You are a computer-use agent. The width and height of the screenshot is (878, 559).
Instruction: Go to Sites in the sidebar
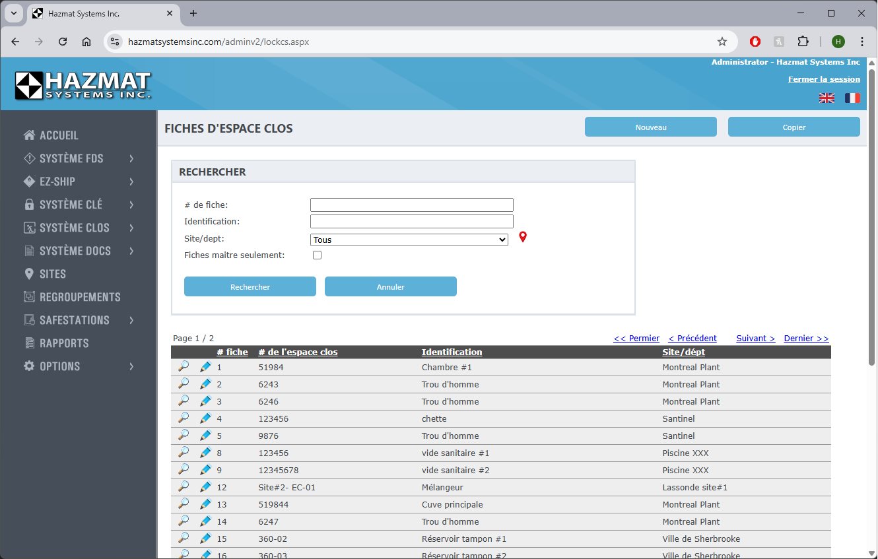pyautogui.click(x=52, y=274)
